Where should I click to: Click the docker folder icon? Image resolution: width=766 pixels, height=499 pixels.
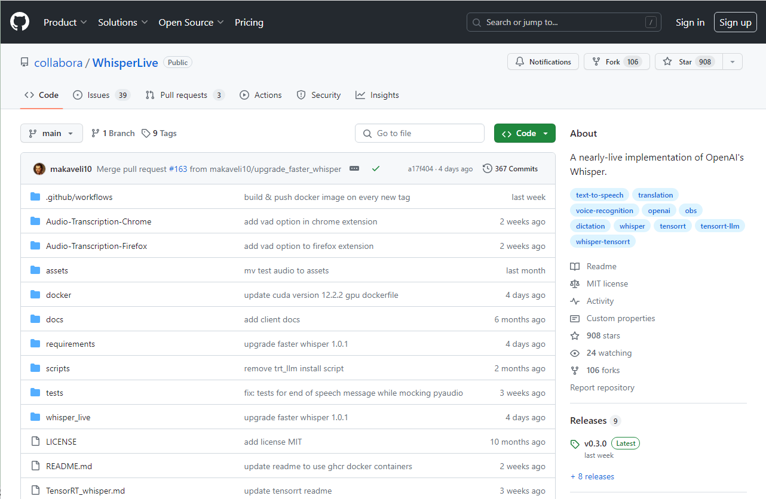coord(35,295)
